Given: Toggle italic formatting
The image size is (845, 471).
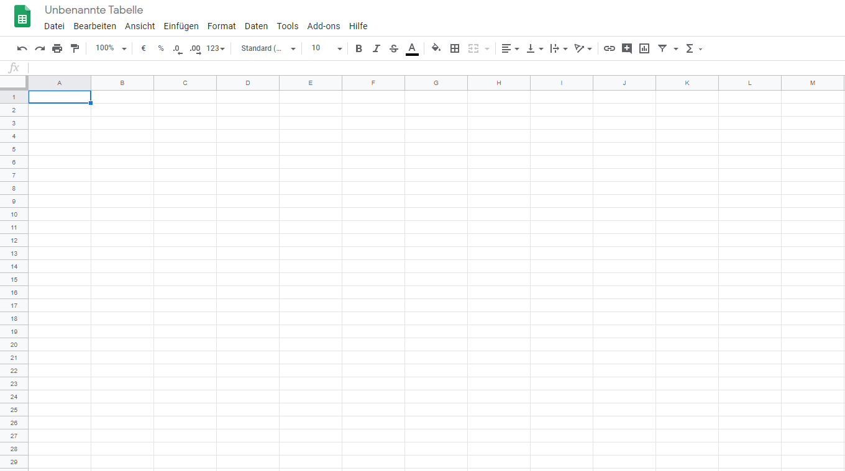Looking at the screenshot, I should [376, 48].
